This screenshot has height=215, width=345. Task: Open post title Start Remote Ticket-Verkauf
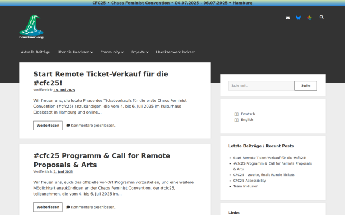[101, 79]
